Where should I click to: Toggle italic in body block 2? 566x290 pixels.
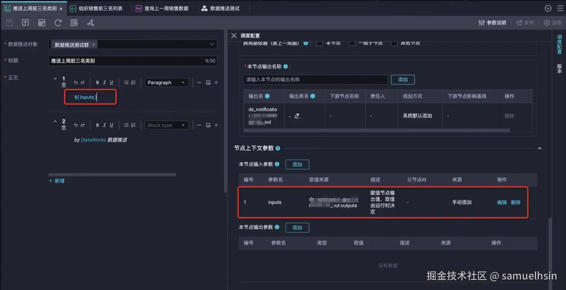click(x=104, y=125)
